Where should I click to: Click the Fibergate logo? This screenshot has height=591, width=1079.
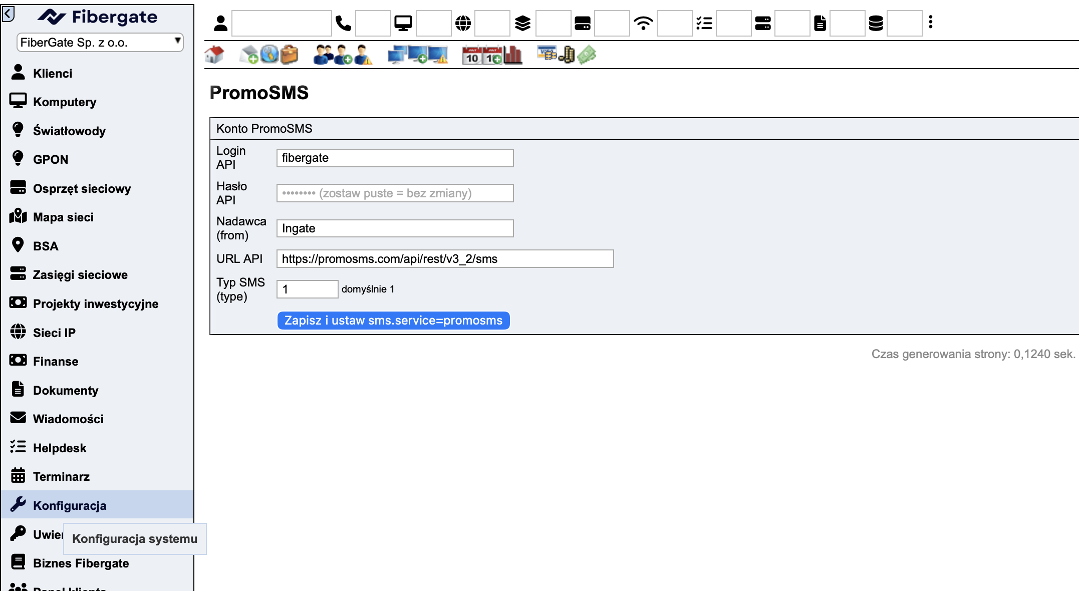click(x=98, y=17)
